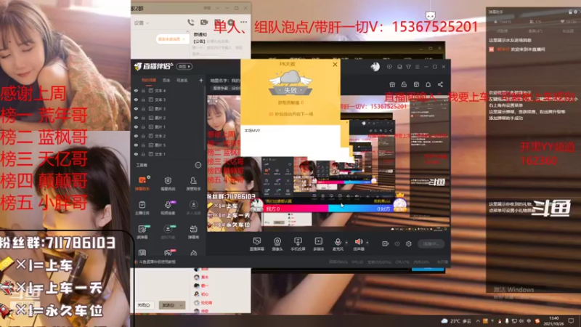
Task: Expand the microphone volume arrow
Action: (346, 243)
